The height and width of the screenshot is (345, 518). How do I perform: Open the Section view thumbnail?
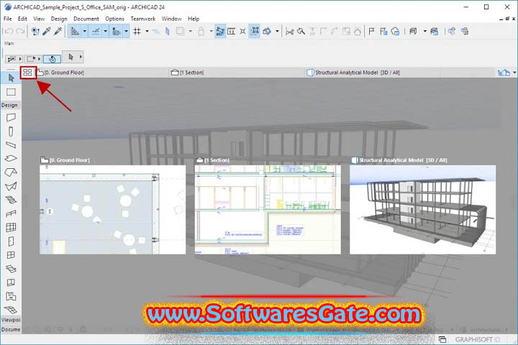coord(268,210)
